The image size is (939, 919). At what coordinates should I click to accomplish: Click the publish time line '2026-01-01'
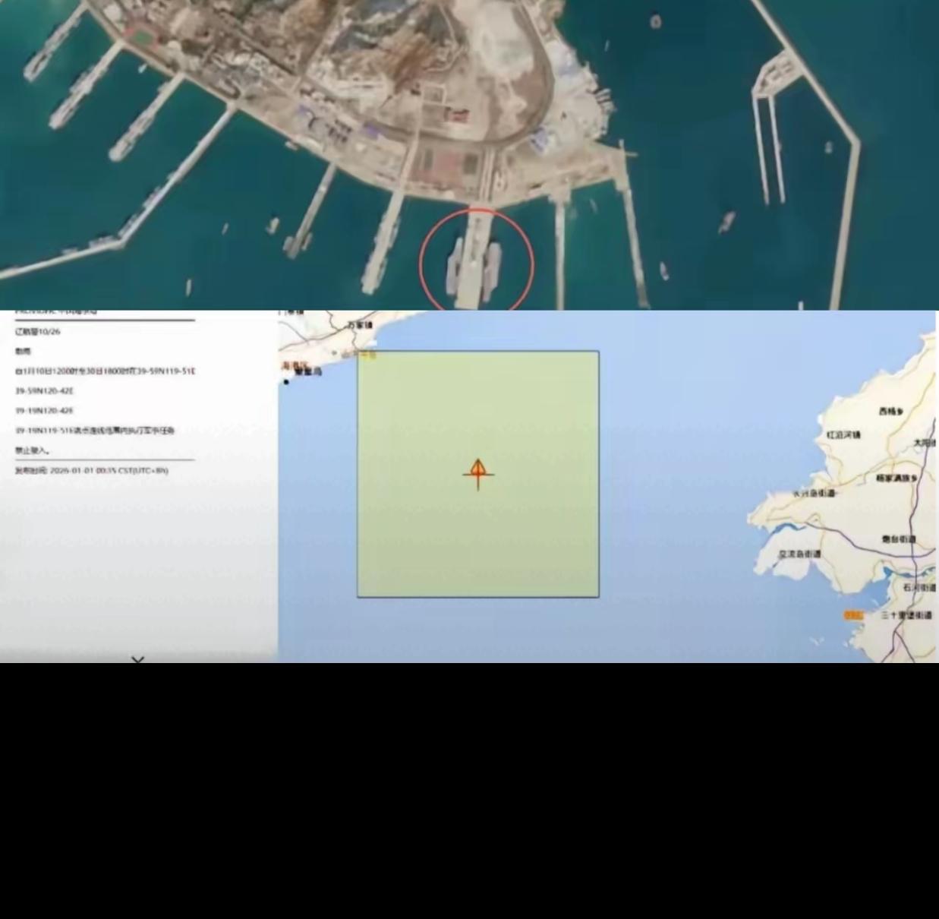92,470
